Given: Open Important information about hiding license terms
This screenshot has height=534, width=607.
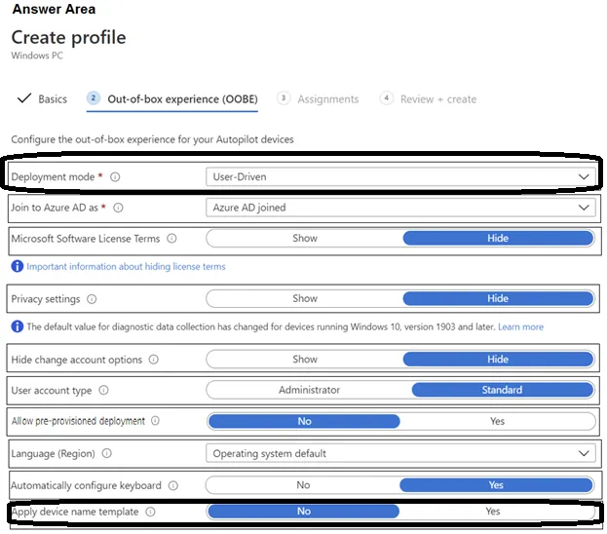Looking at the screenshot, I should click(x=126, y=266).
